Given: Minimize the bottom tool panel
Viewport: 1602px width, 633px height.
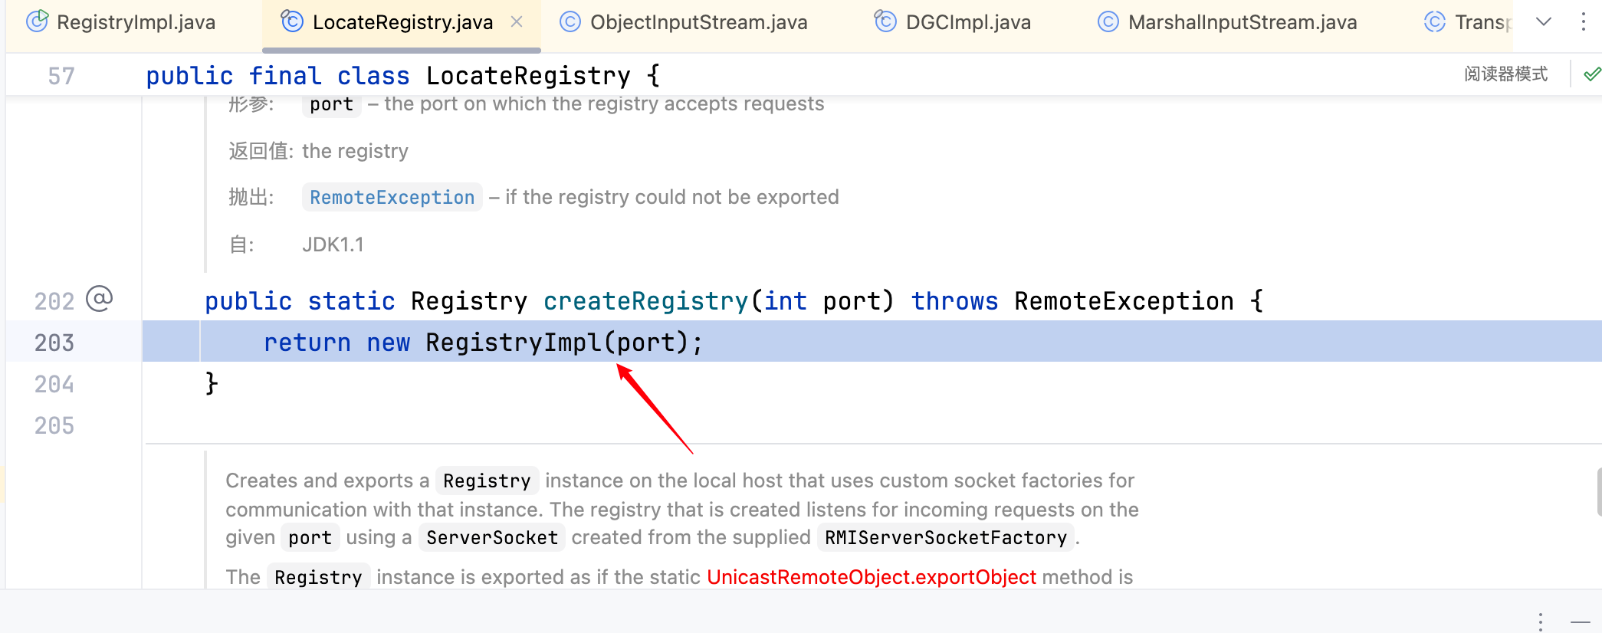Looking at the screenshot, I should point(1580,621).
